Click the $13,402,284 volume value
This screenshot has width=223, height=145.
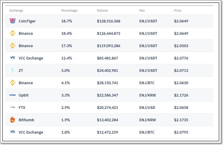click(x=108, y=120)
